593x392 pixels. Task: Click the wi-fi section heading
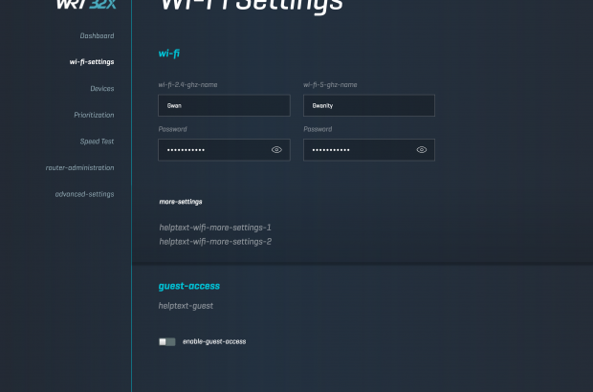[x=169, y=54]
